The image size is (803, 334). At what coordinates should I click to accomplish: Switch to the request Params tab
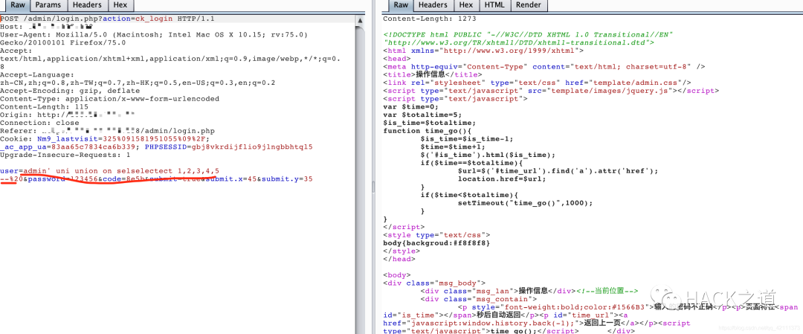point(49,5)
